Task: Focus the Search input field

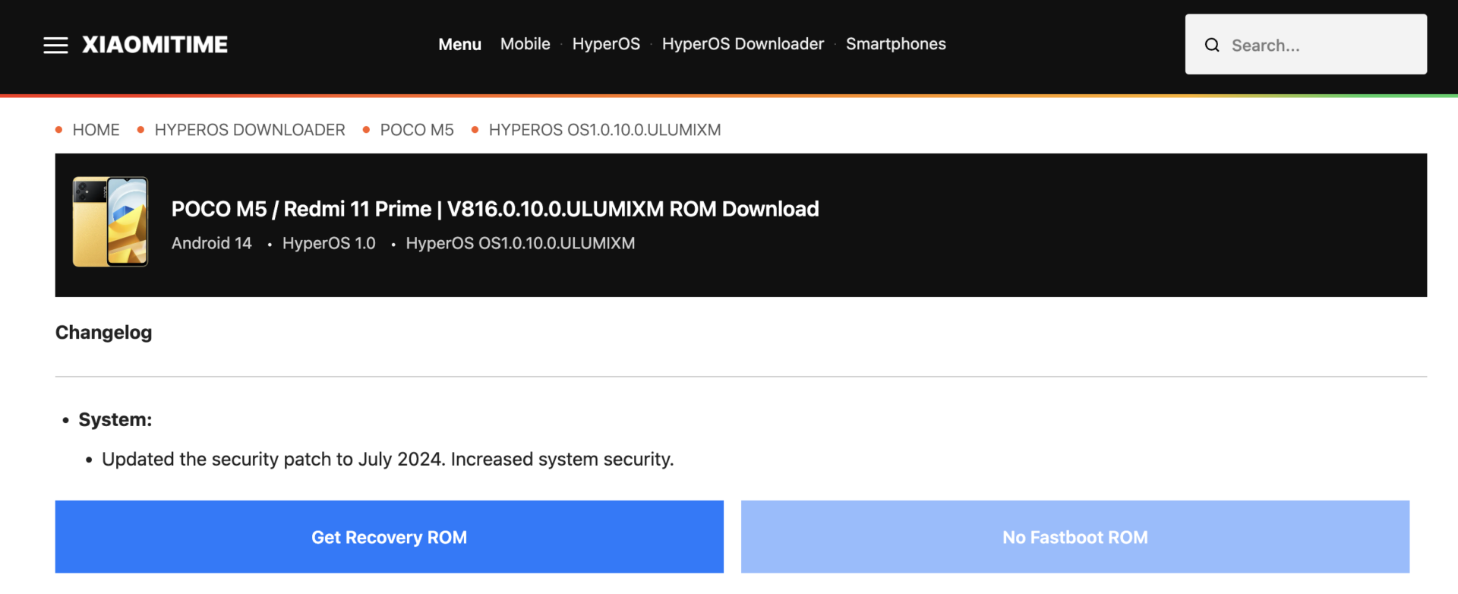Action: click(x=1321, y=46)
